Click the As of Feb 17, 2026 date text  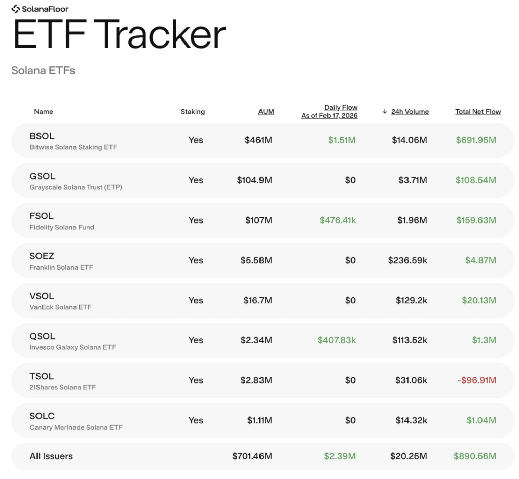330,115
